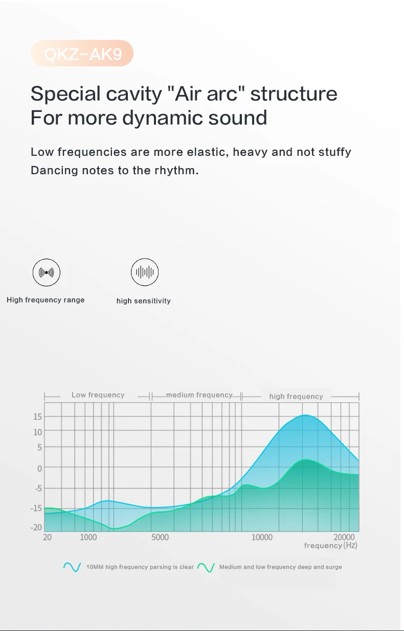Screen dimensions: 404x631
Task: Click the 20000 tick label on x-axis
Action: coord(344,537)
